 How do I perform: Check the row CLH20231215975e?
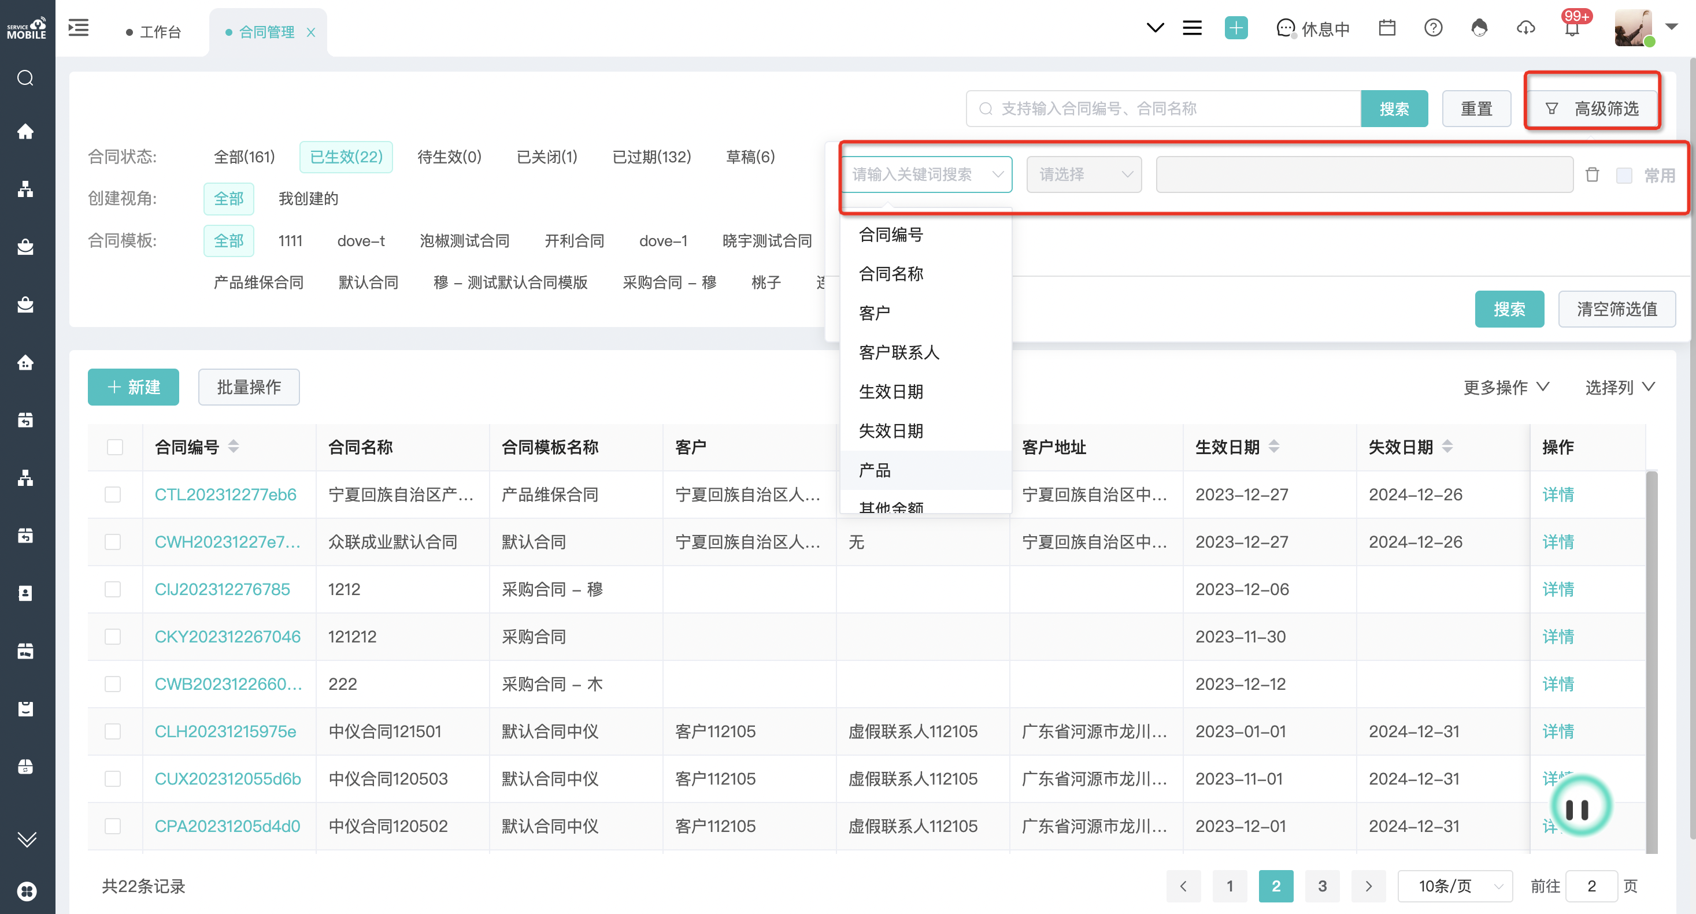click(x=113, y=732)
